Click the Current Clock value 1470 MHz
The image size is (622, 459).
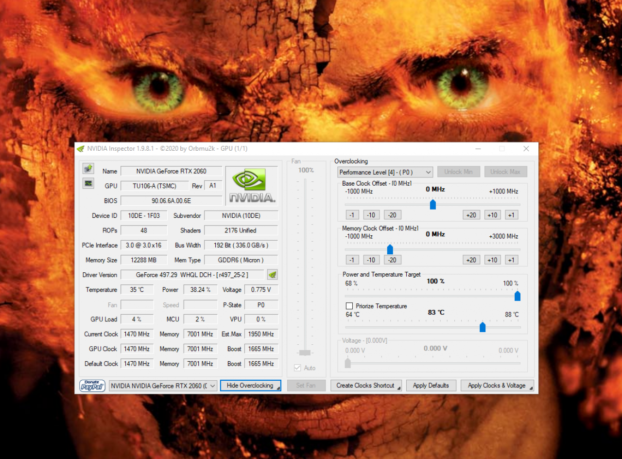pyautogui.click(x=137, y=334)
